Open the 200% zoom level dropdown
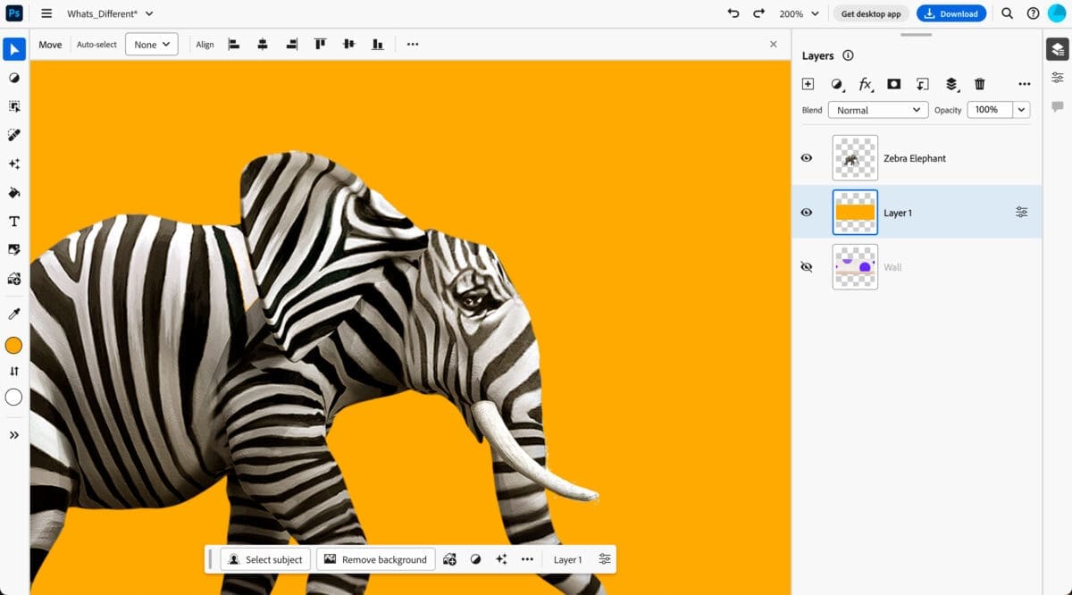Viewport: 1072px width, 595px height. pyautogui.click(x=799, y=13)
